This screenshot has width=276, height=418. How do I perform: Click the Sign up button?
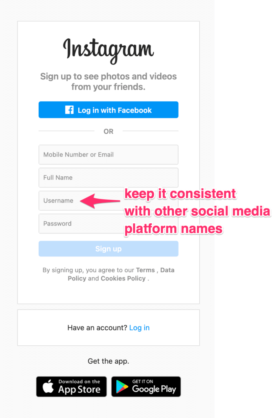(x=108, y=249)
